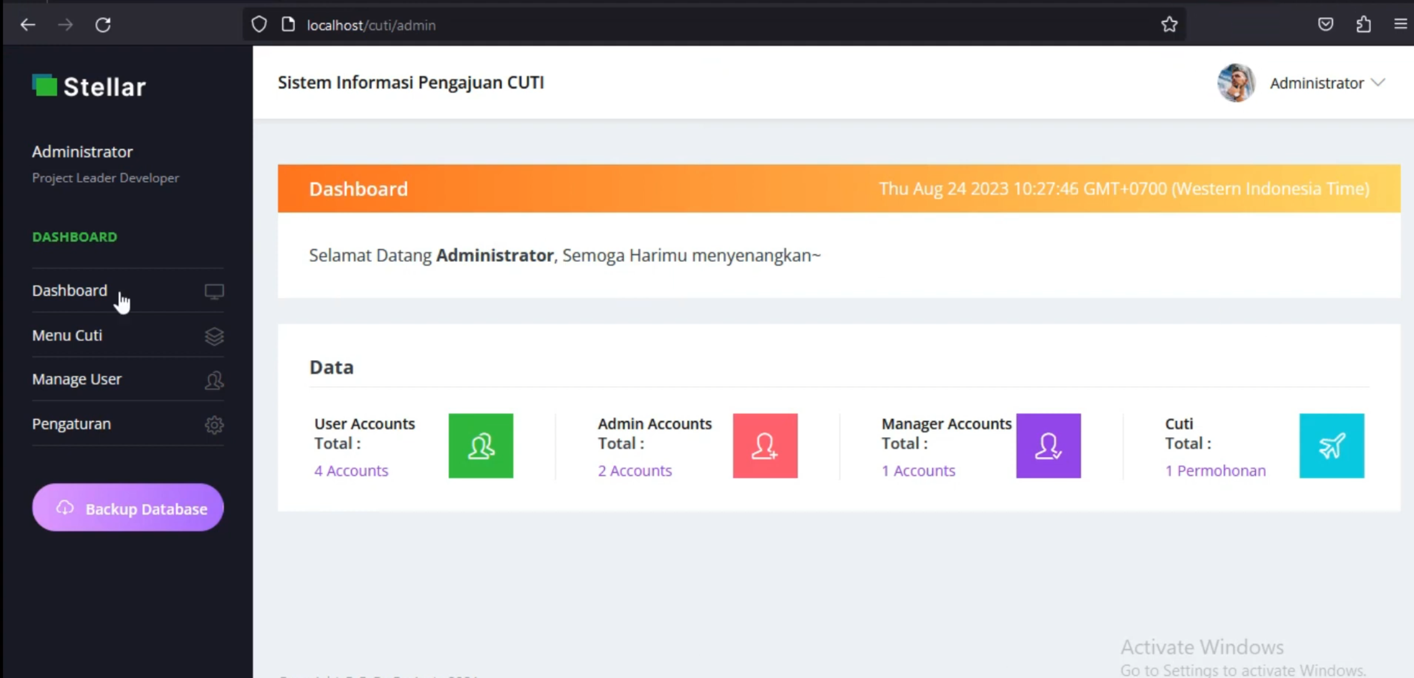Image resolution: width=1414 pixels, height=678 pixels.
Task: Click the Administrator profile avatar
Action: (1236, 83)
